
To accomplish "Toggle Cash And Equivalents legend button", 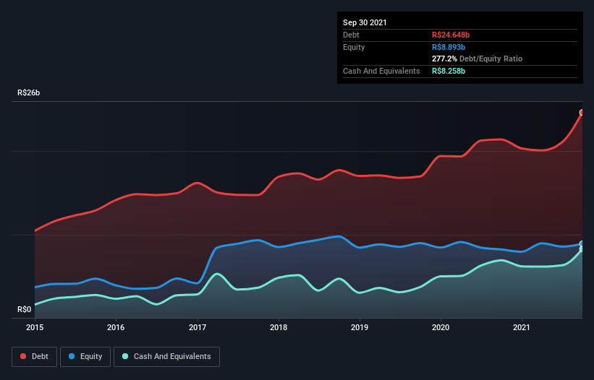I will click(x=166, y=357).
